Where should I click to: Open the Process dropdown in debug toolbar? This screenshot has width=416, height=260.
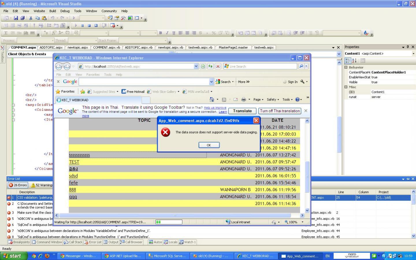pos(52,40)
